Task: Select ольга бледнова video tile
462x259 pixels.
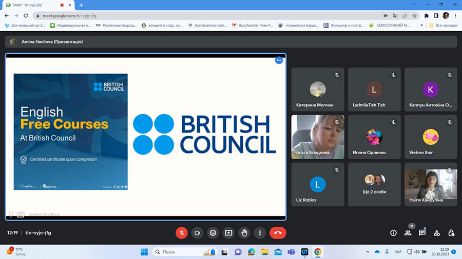Action: coord(318,137)
